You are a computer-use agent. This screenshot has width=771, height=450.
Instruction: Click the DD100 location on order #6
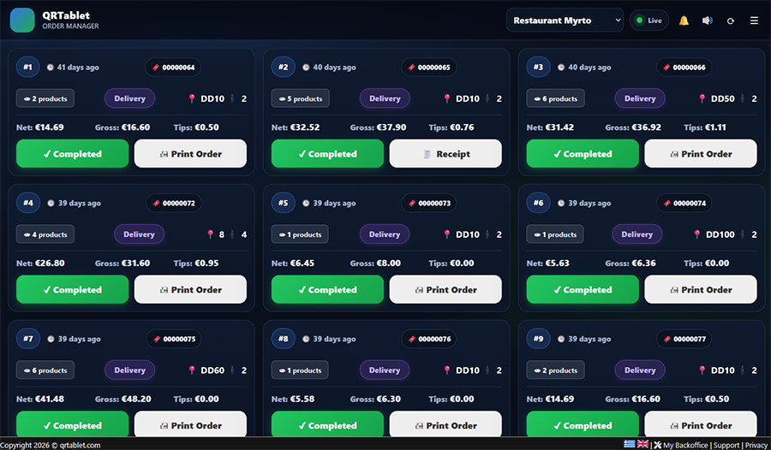(x=714, y=234)
